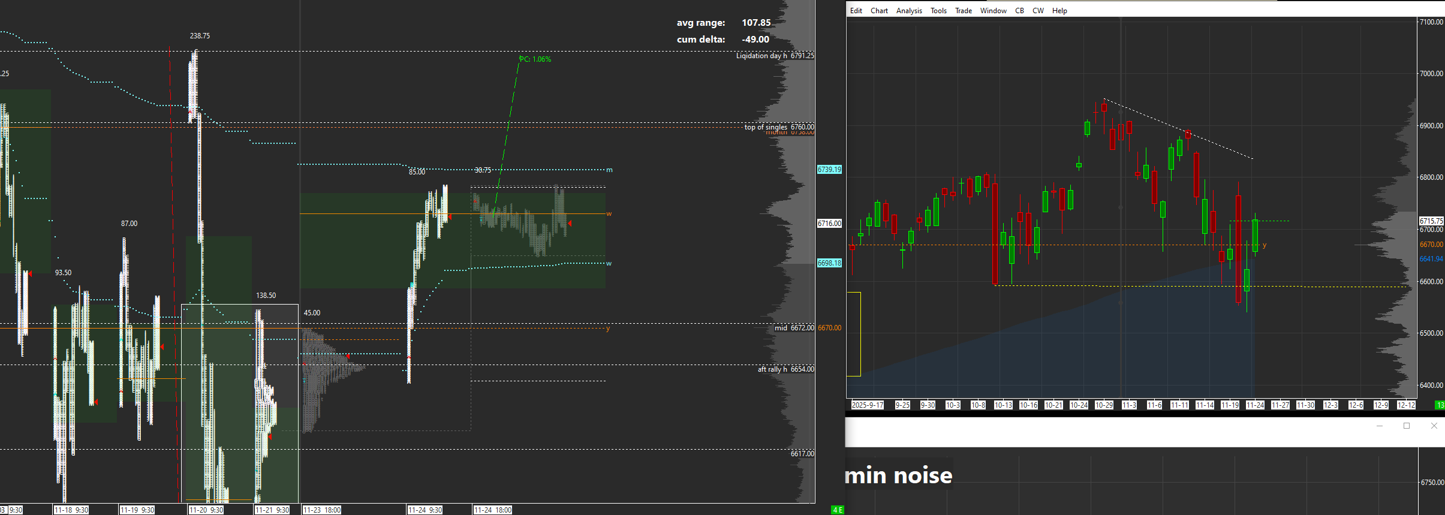Image resolution: width=1445 pixels, height=515 pixels.
Task: Open the Window menu
Action: coord(993,11)
